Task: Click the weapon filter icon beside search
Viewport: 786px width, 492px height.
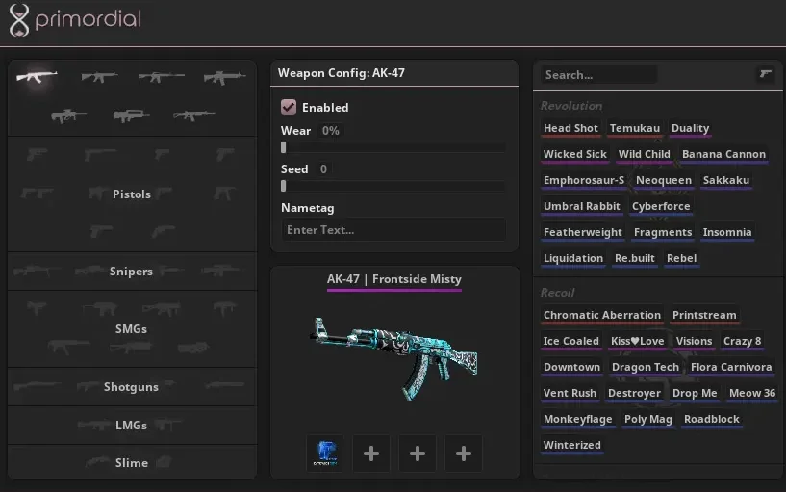Action: [766, 74]
